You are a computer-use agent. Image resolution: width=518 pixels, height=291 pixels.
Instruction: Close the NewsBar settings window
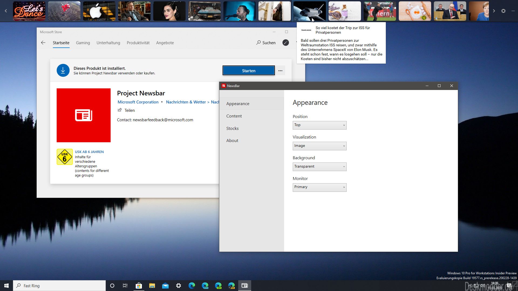(x=452, y=86)
